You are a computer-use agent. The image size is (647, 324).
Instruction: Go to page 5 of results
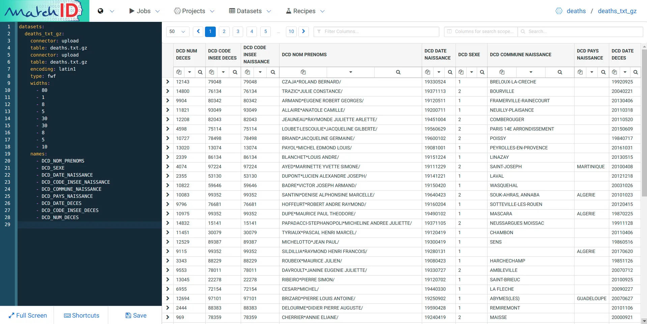(265, 31)
